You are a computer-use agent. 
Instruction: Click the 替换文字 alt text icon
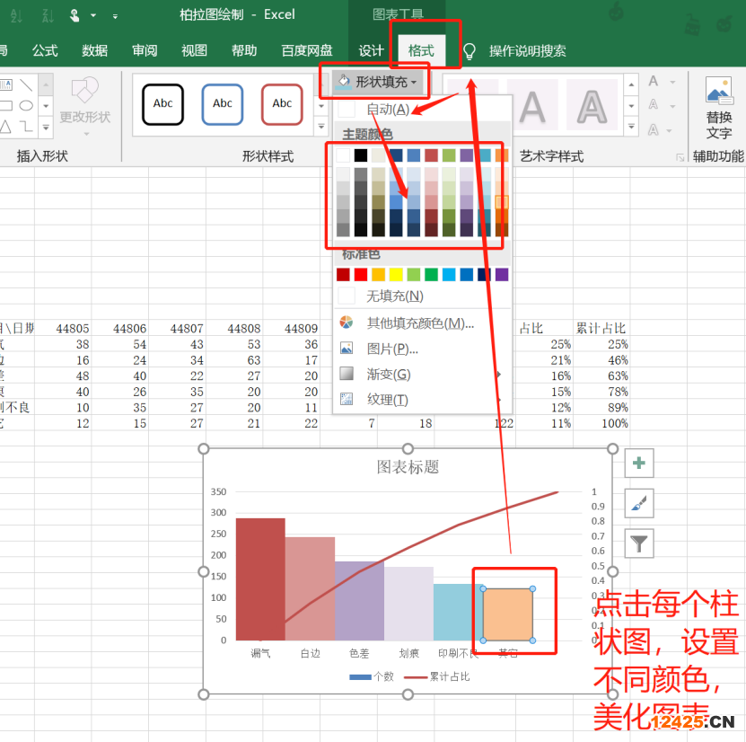click(x=718, y=92)
